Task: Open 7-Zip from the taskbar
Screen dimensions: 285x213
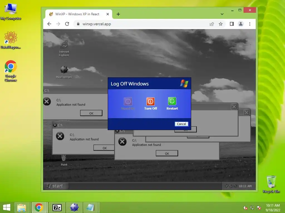Action: pyautogui.click(x=57, y=207)
